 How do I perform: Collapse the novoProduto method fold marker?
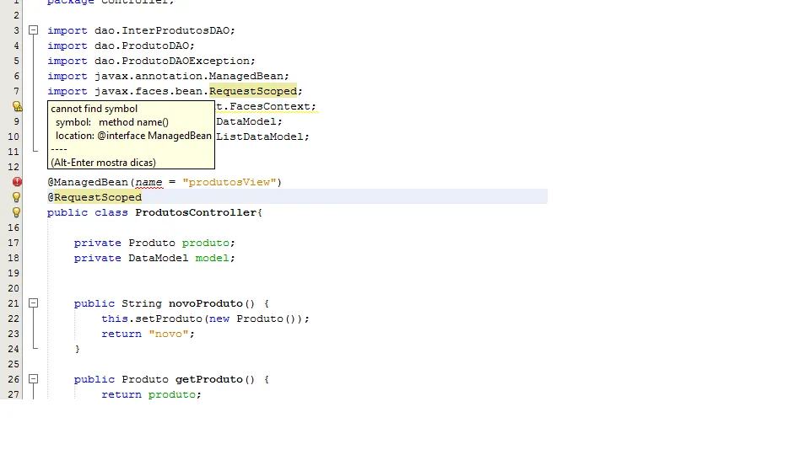[x=33, y=303]
